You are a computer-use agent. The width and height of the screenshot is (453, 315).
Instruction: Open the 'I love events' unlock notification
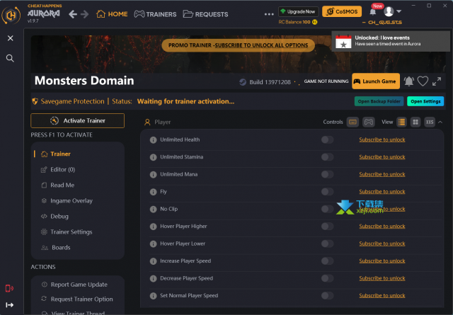(x=391, y=41)
